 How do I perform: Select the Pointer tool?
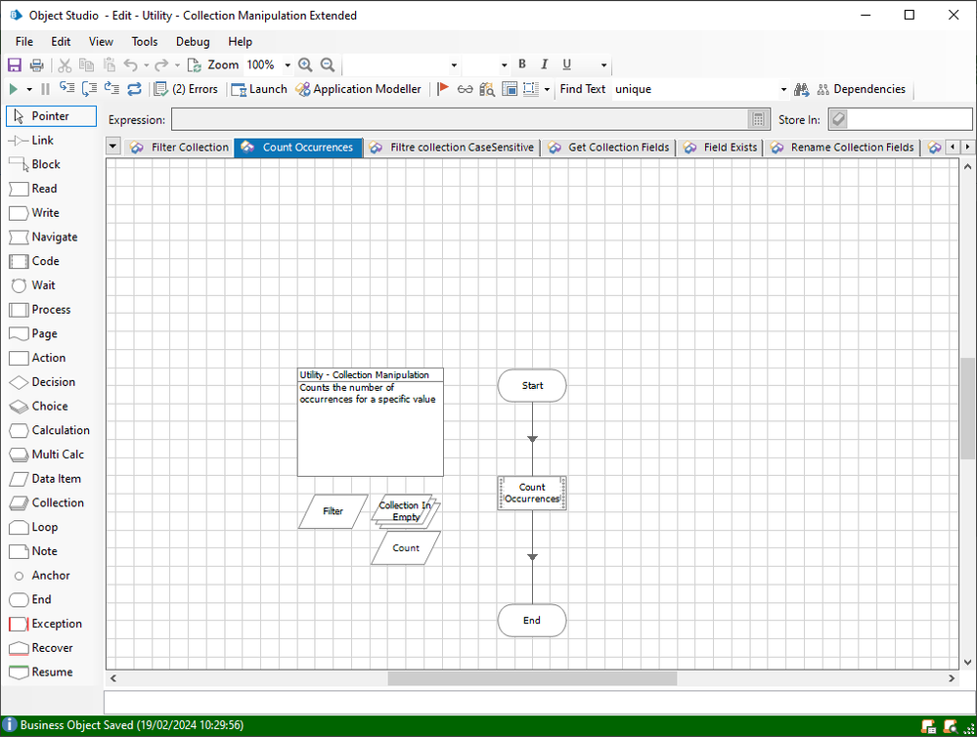click(x=51, y=116)
